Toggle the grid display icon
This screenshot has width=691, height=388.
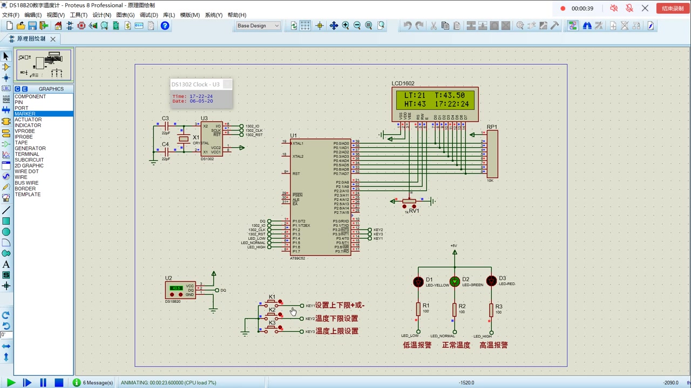coord(306,26)
